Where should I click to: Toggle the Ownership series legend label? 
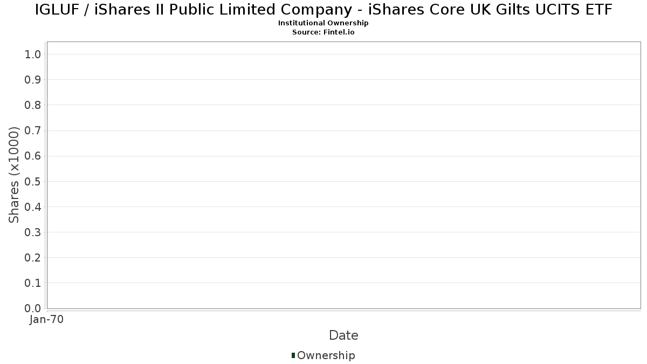pos(326,355)
